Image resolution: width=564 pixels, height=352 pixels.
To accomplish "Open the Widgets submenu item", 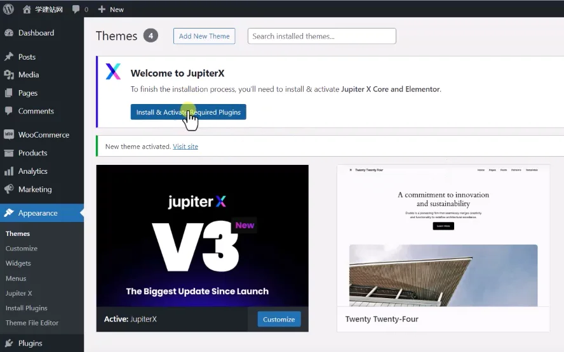I will point(18,263).
